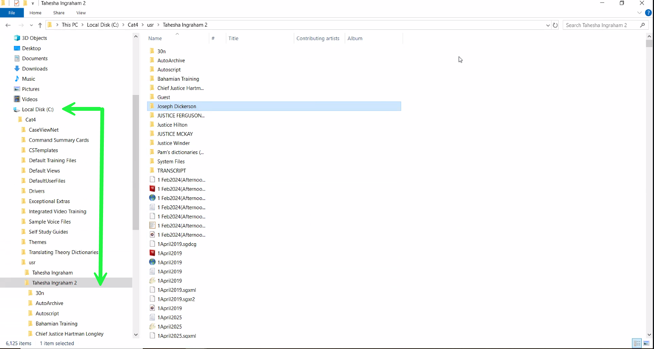This screenshot has height=349, width=654.
Task: Click Cat4 in the address breadcrumb
Action: (133, 25)
